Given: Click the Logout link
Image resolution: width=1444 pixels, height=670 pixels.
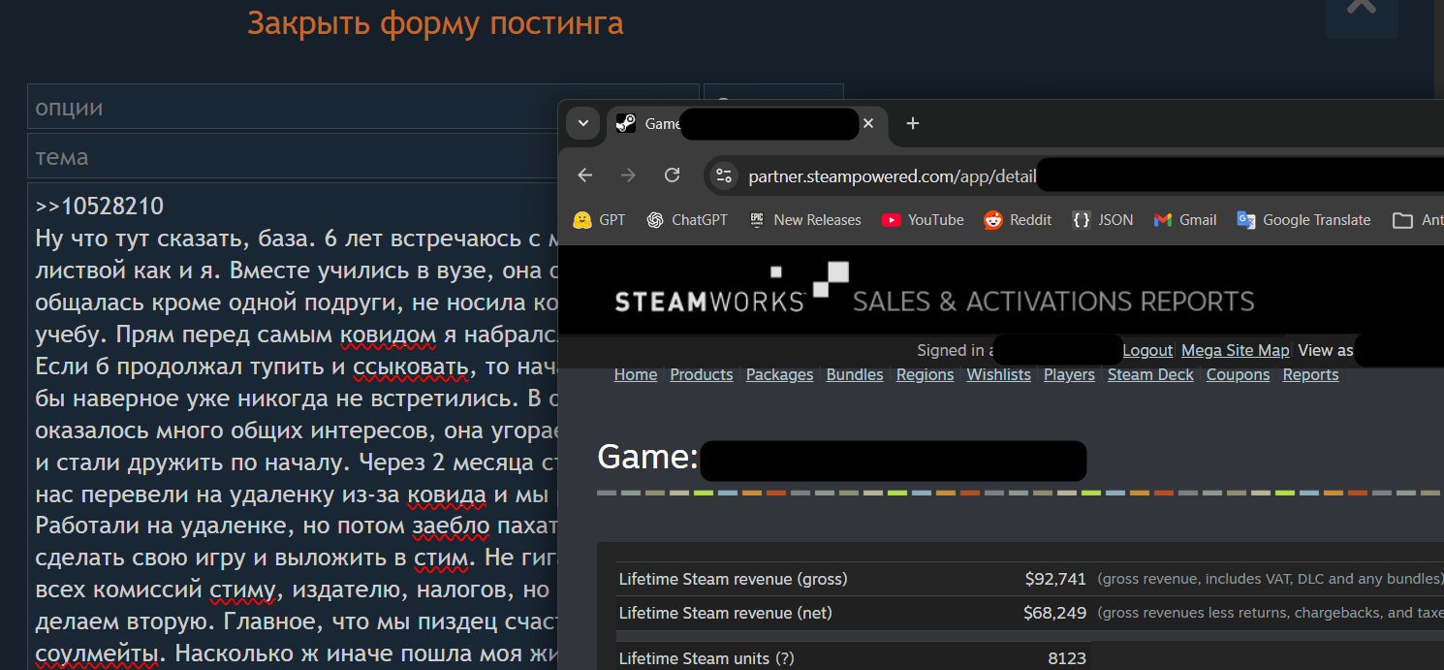Looking at the screenshot, I should click(1147, 350).
